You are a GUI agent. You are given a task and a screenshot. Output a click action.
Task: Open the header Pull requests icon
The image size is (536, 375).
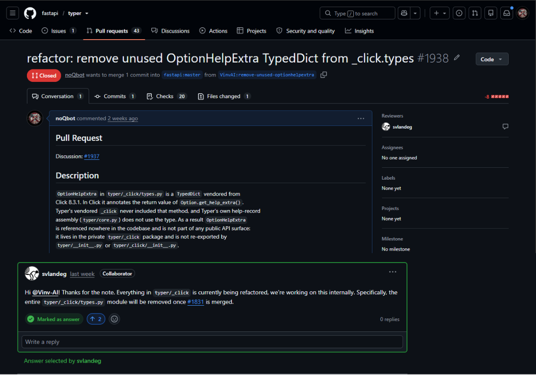(x=475, y=13)
